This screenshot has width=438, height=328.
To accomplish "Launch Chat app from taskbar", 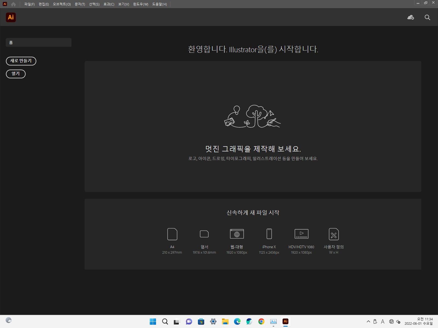I will click(189, 321).
